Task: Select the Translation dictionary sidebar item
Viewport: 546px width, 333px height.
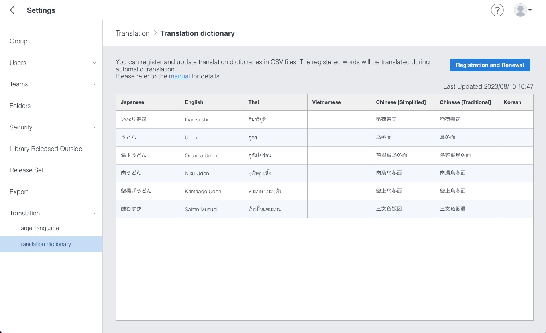Action: click(x=45, y=244)
